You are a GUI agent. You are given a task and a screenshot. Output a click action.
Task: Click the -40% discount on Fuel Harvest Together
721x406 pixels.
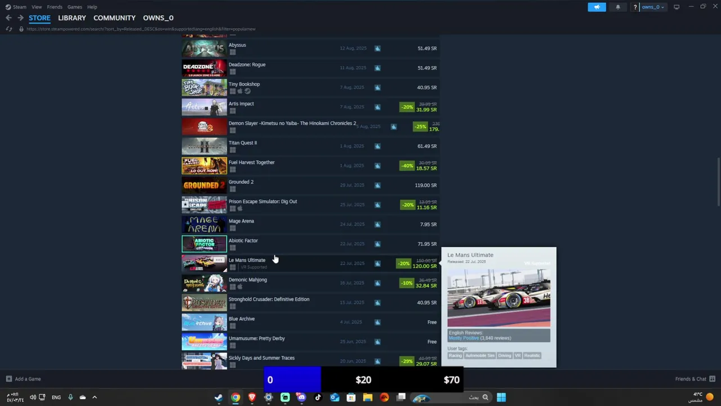click(407, 166)
